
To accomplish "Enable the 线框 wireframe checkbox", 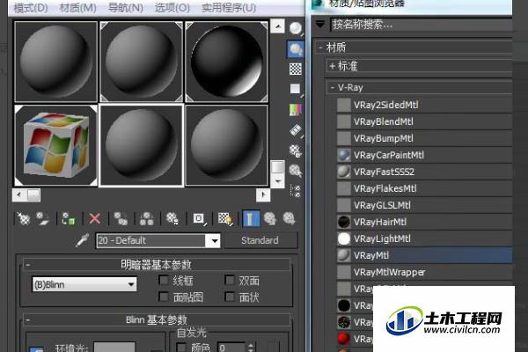I will 164,280.
